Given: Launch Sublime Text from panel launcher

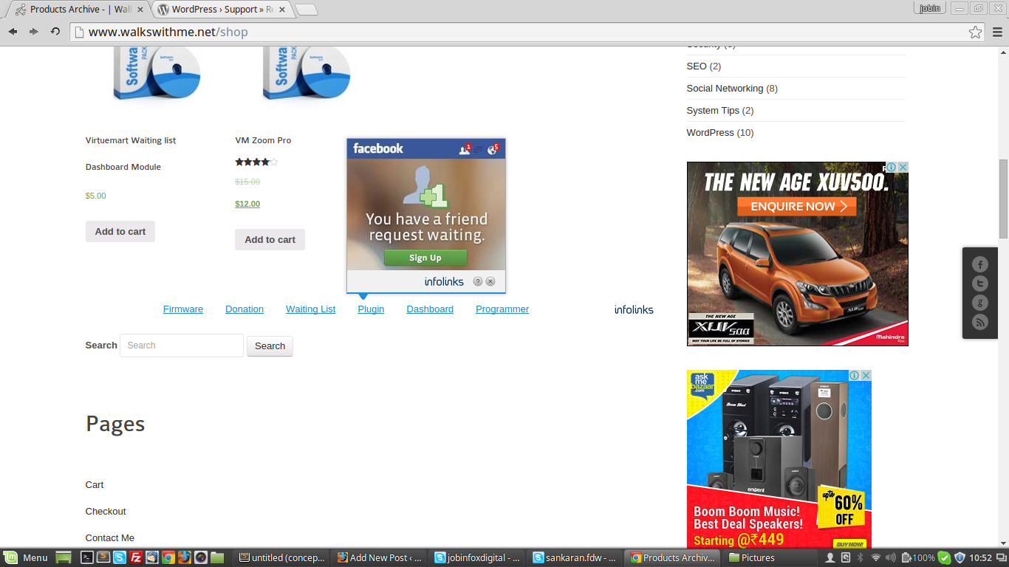Looking at the screenshot, I should 103,558.
